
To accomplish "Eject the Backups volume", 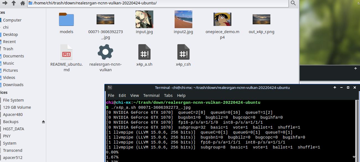I will pyautogui.click(x=43, y=122).
